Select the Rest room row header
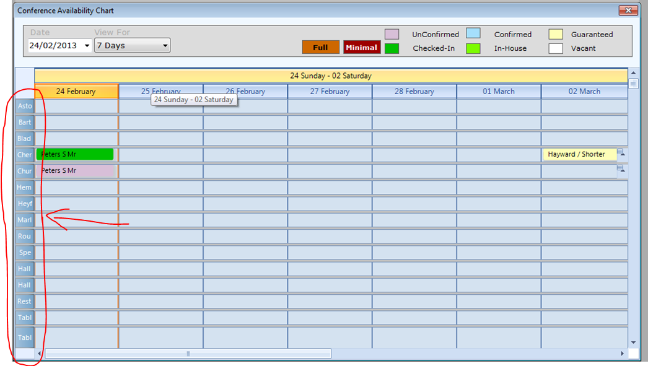The width and height of the screenshot is (648, 366). [x=25, y=302]
